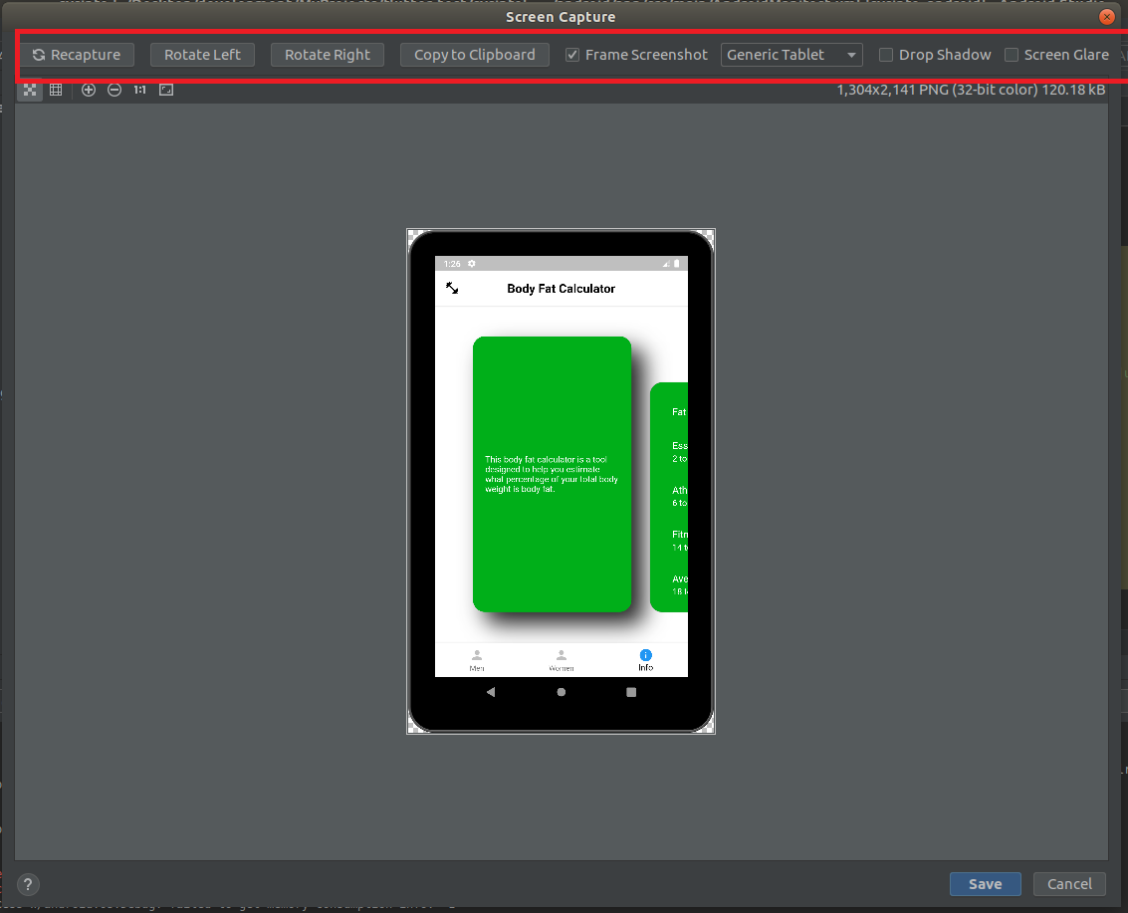Show the grid overlay on the screenshot
The height and width of the screenshot is (913, 1128).
click(x=56, y=90)
